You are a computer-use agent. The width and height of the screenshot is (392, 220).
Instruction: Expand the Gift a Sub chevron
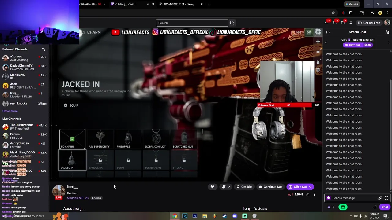[x=310, y=187]
